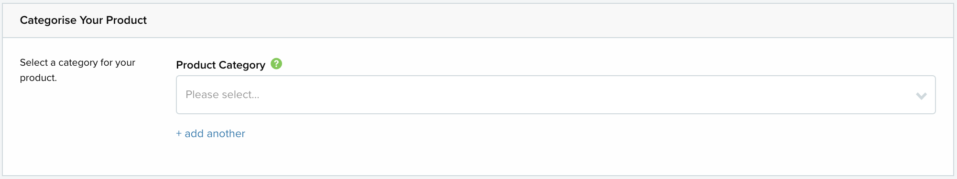
Task: Expand the Product Category dropdown
Action: point(555,95)
